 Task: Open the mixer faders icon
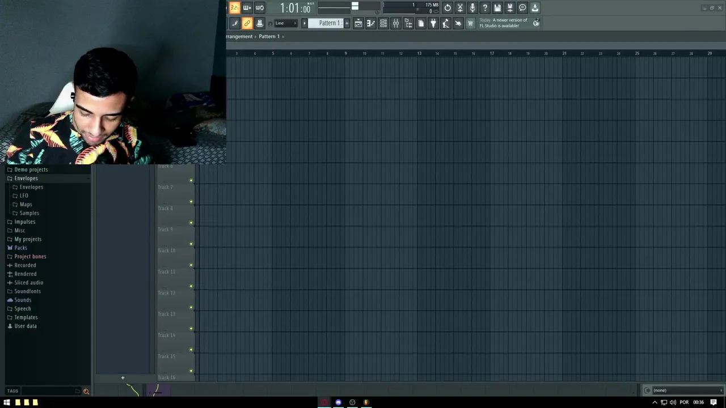[x=395, y=23]
